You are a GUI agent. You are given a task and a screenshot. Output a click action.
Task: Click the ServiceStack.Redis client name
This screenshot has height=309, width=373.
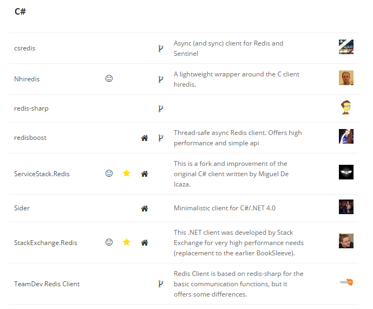pos(42,174)
